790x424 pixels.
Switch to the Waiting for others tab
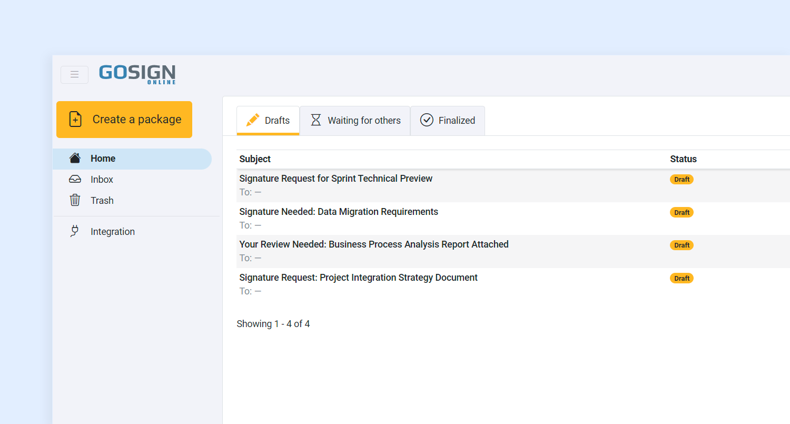364,121
